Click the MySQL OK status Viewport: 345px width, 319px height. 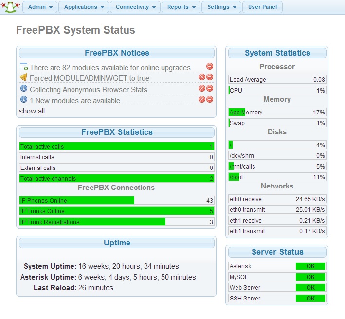pyautogui.click(x=310, y=277)
